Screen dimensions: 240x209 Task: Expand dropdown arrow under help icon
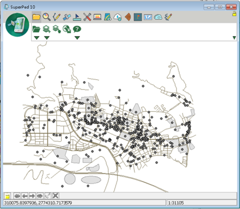[77, 37]
